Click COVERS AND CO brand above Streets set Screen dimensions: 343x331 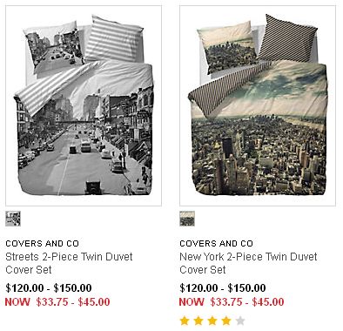click(43, 243)
